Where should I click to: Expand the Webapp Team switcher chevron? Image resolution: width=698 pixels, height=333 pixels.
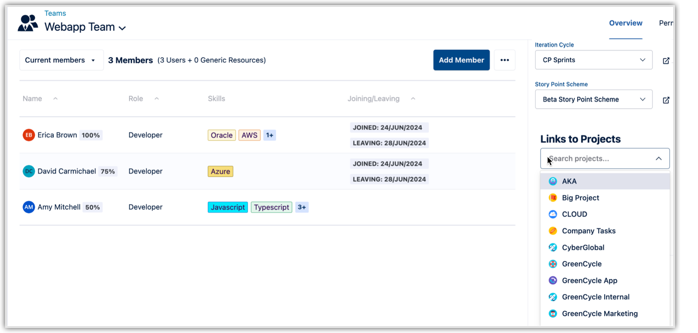122,28
